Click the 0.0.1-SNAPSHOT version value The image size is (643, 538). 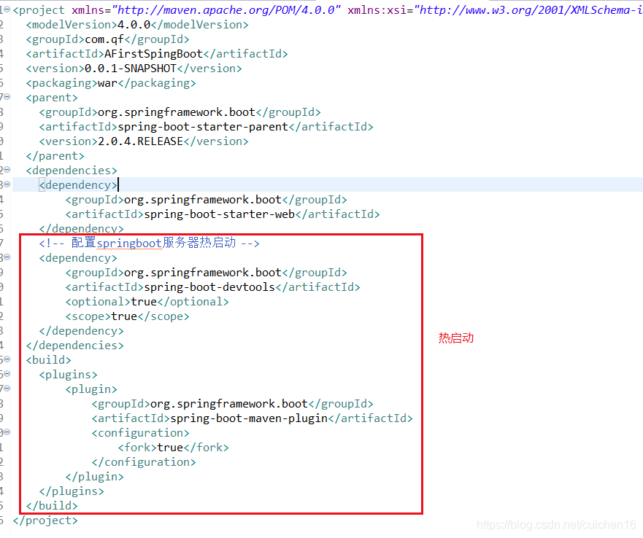[131, 69]
